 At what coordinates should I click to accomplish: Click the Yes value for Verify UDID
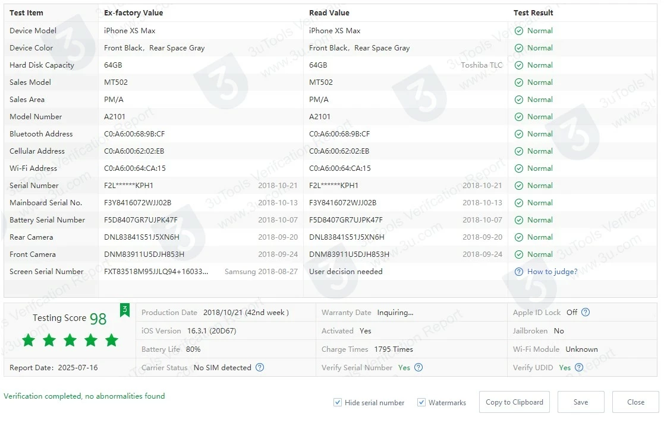pos(565,368)
